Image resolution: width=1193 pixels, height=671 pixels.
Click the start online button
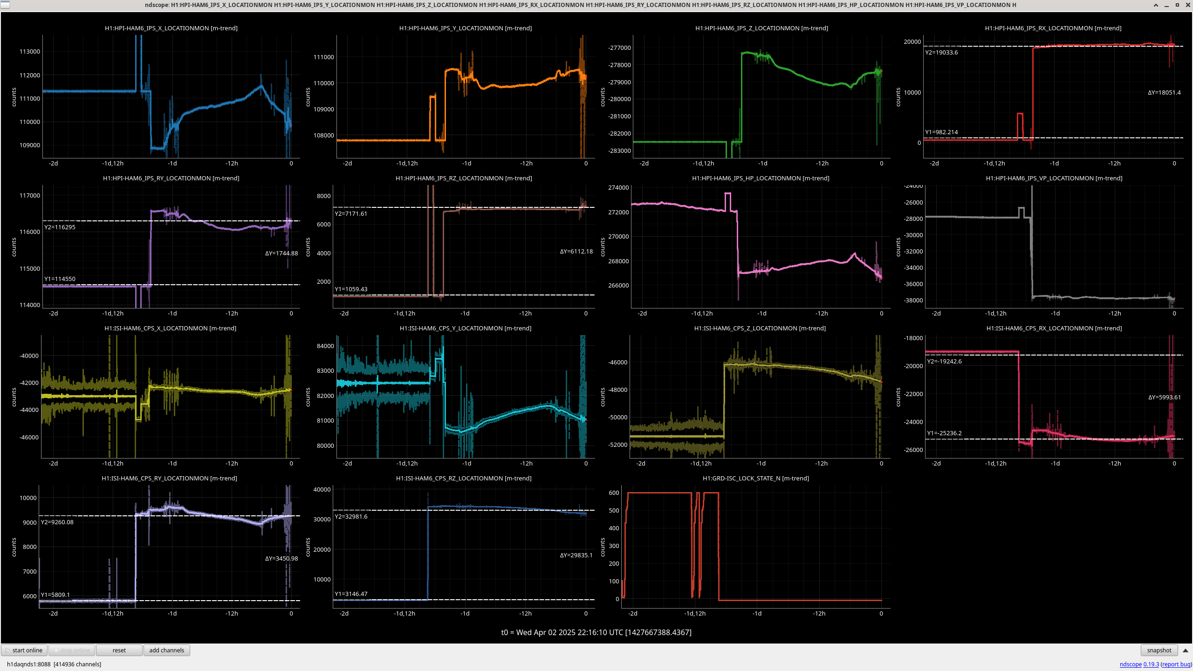tap(24, 650)
